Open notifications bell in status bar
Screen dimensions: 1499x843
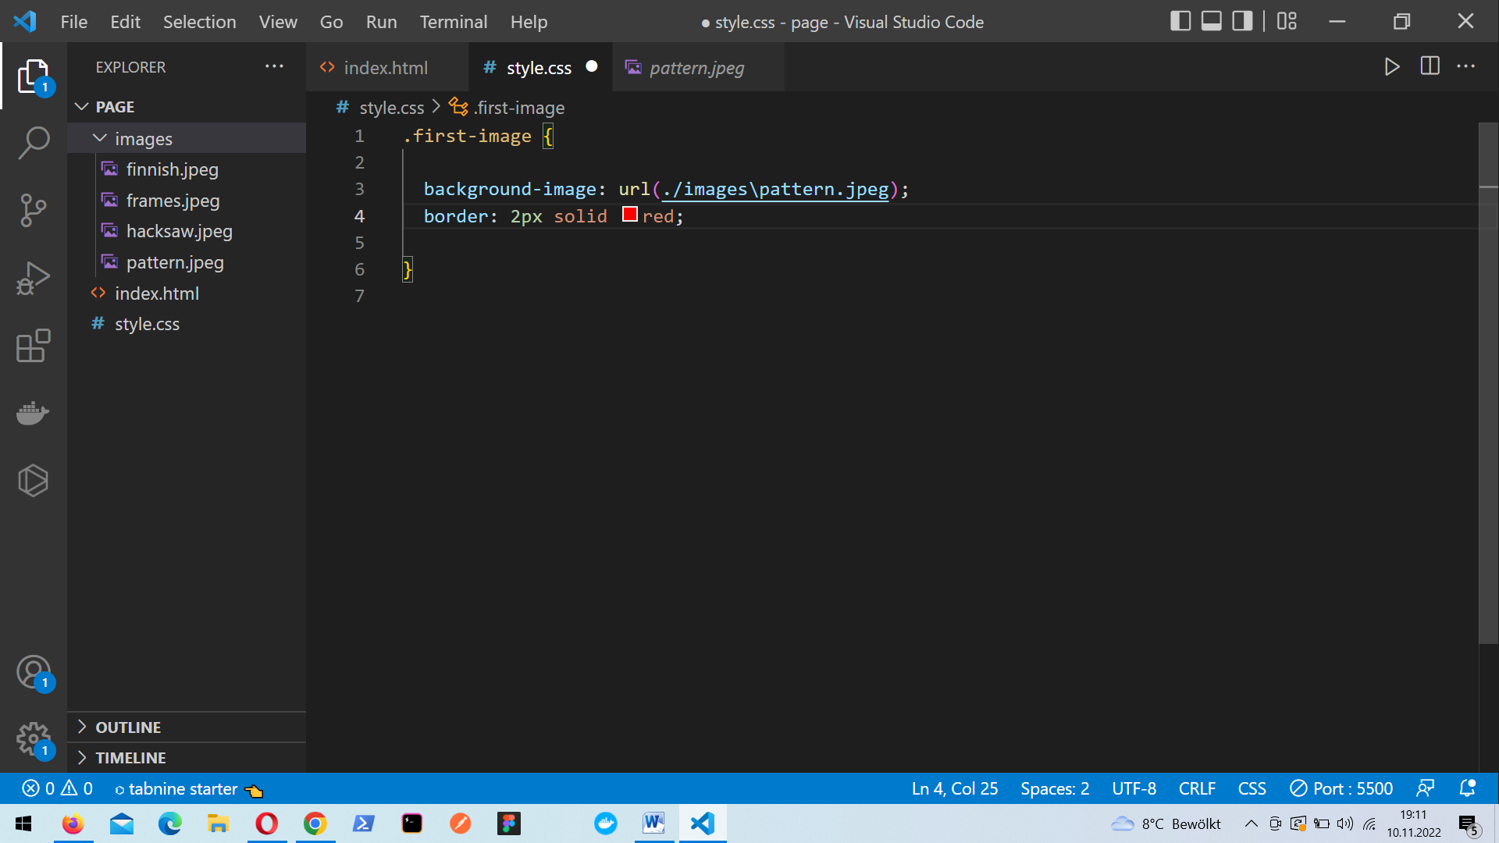point(1468,788)
